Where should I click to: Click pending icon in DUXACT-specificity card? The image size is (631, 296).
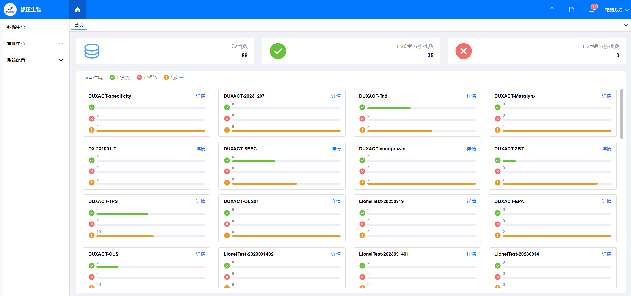pyautogui.click(x=92, y=130)
